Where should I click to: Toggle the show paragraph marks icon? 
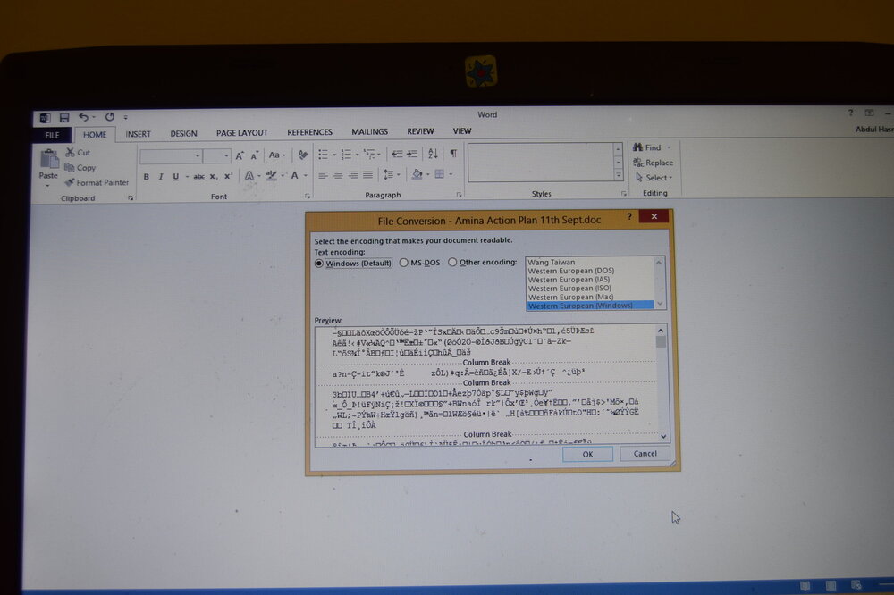[453, 154]
